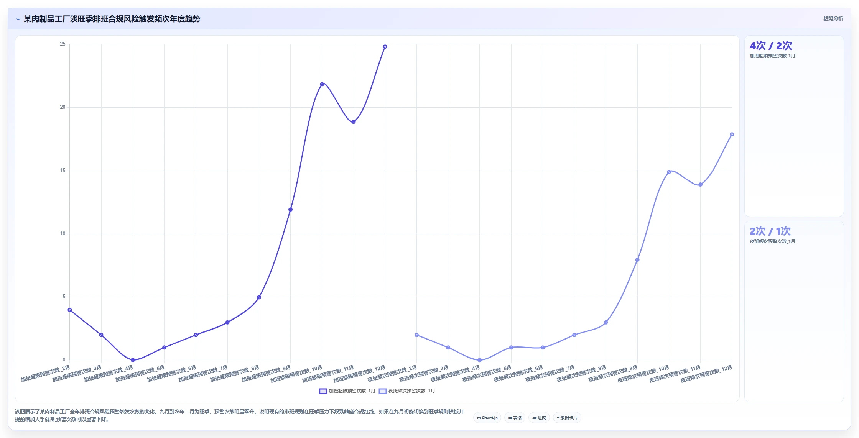Viewport: 859px width, 438px height.
Task: Click the 夜班频次预警次数_3月 data point
Action: (x=448, y=348)
